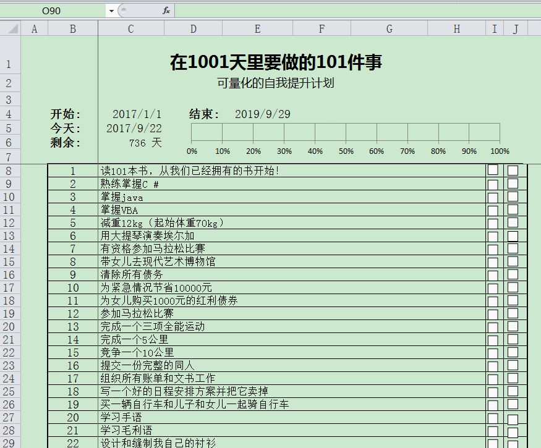
Task: Check column J box for 学习手语
Action: tap(513, 420)
